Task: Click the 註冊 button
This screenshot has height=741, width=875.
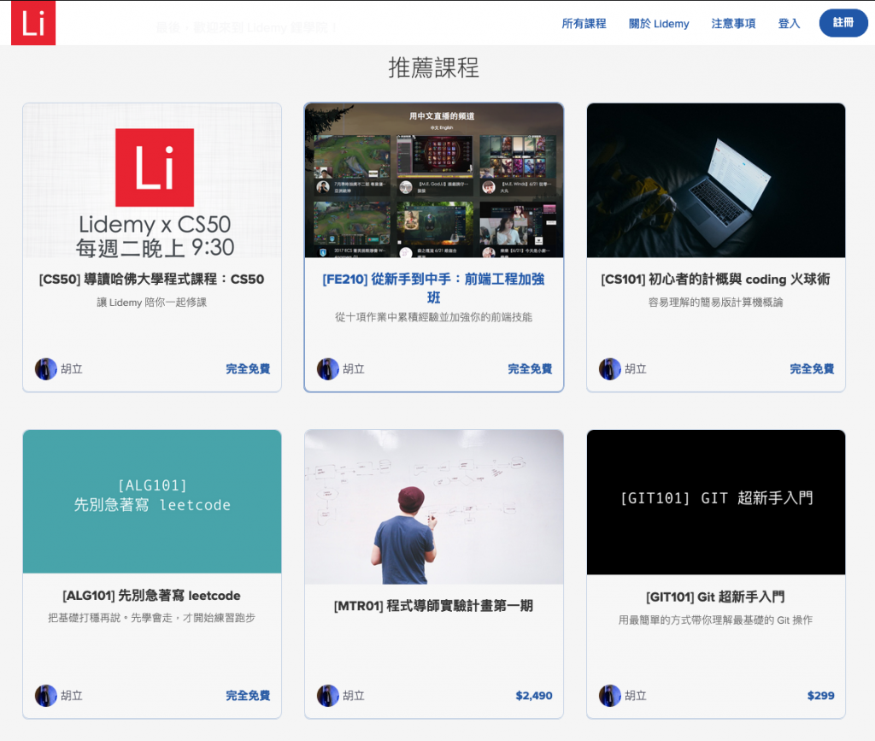Action: pos(843,23)
